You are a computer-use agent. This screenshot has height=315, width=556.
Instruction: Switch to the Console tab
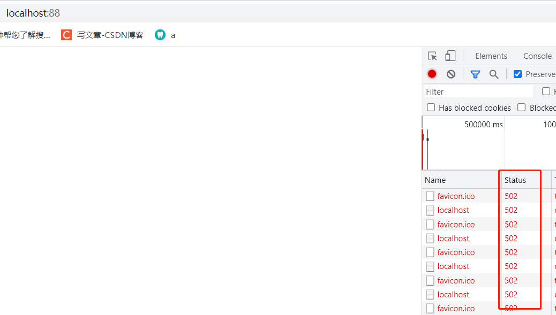point(538,56)
